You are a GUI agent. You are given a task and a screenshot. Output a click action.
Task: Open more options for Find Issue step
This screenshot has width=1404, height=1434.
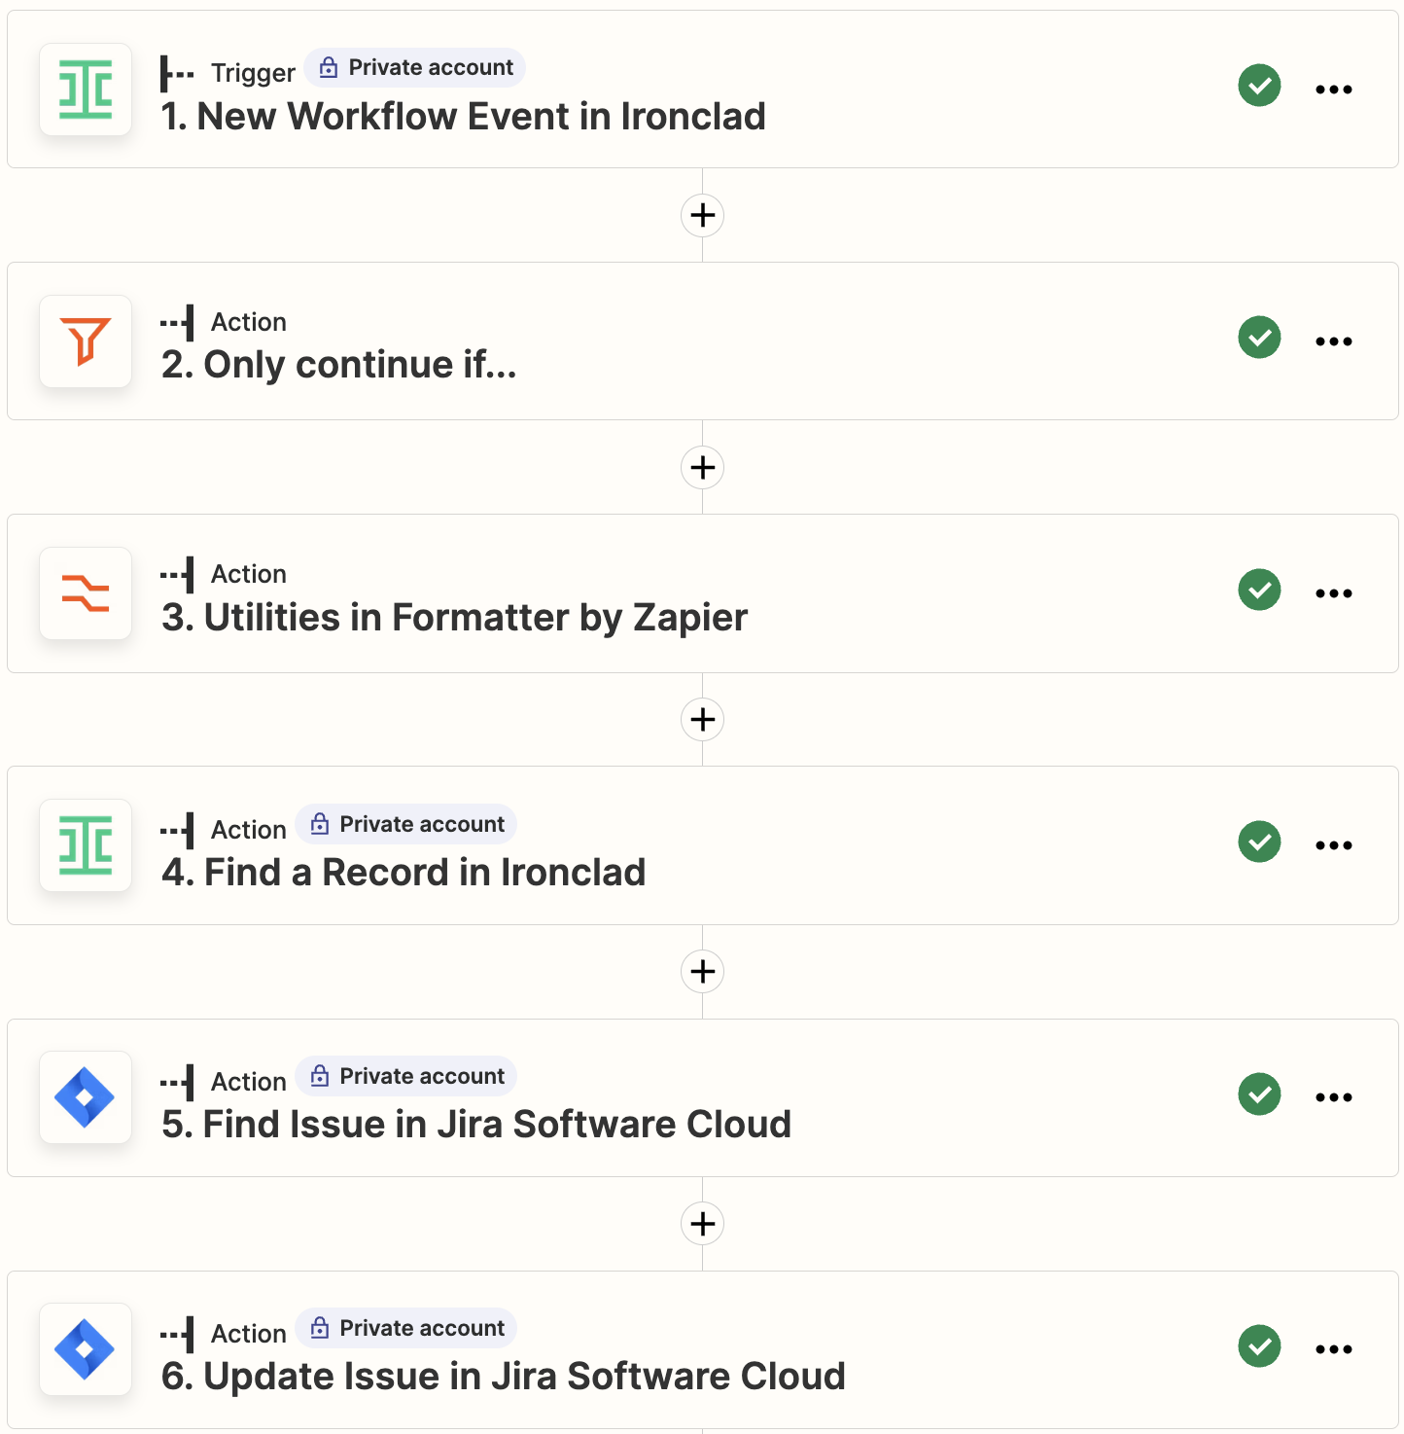point(1334,1097)
